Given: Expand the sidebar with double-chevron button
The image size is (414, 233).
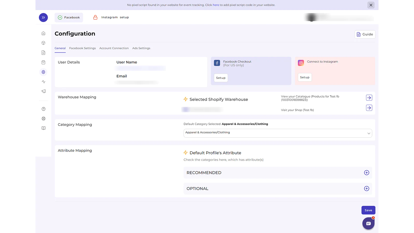Looking at the screenshot, I should [43, 17].
